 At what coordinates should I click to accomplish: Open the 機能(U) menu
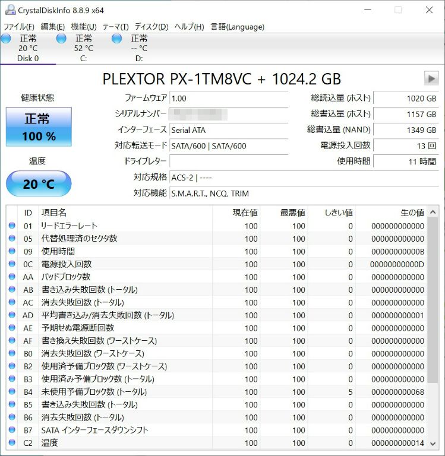tap(84, 27)
